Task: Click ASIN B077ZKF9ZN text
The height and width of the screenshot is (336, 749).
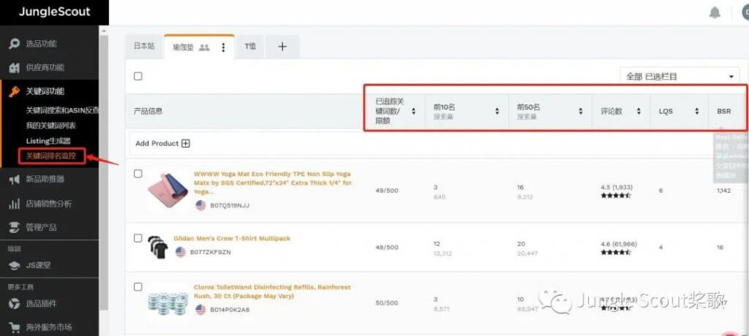Action: pyautogui.click(x=210, y=252)
